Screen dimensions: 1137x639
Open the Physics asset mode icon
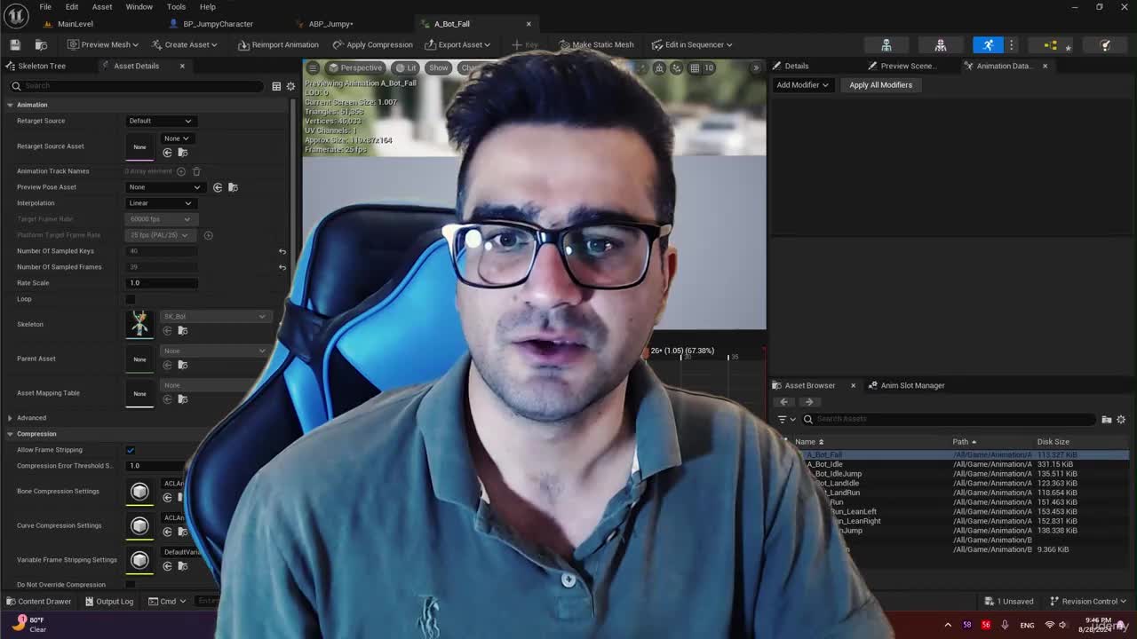tap(1105, 44)
